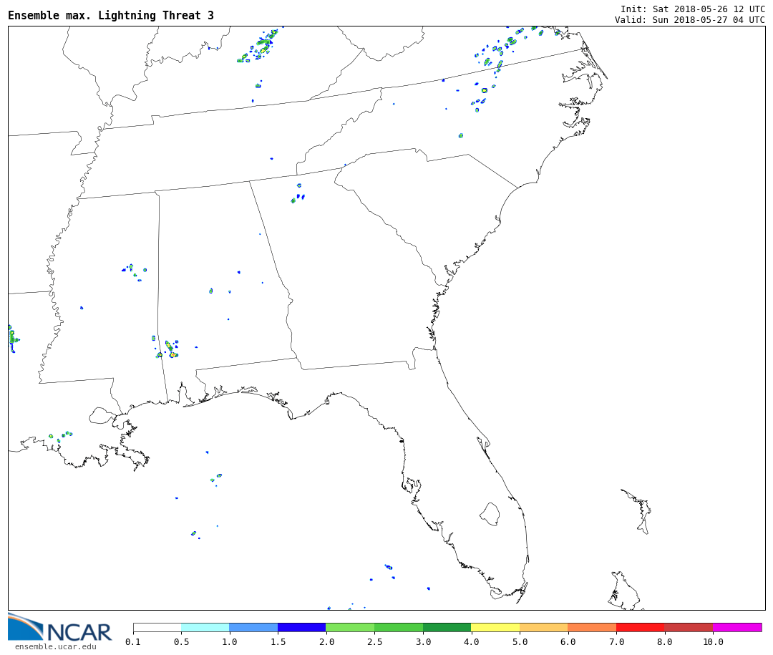Image resolution: width=773 pixels, height=655 pixels.
Task: Click the colorbar label '5.0'
Action: [x=520, y=641]
